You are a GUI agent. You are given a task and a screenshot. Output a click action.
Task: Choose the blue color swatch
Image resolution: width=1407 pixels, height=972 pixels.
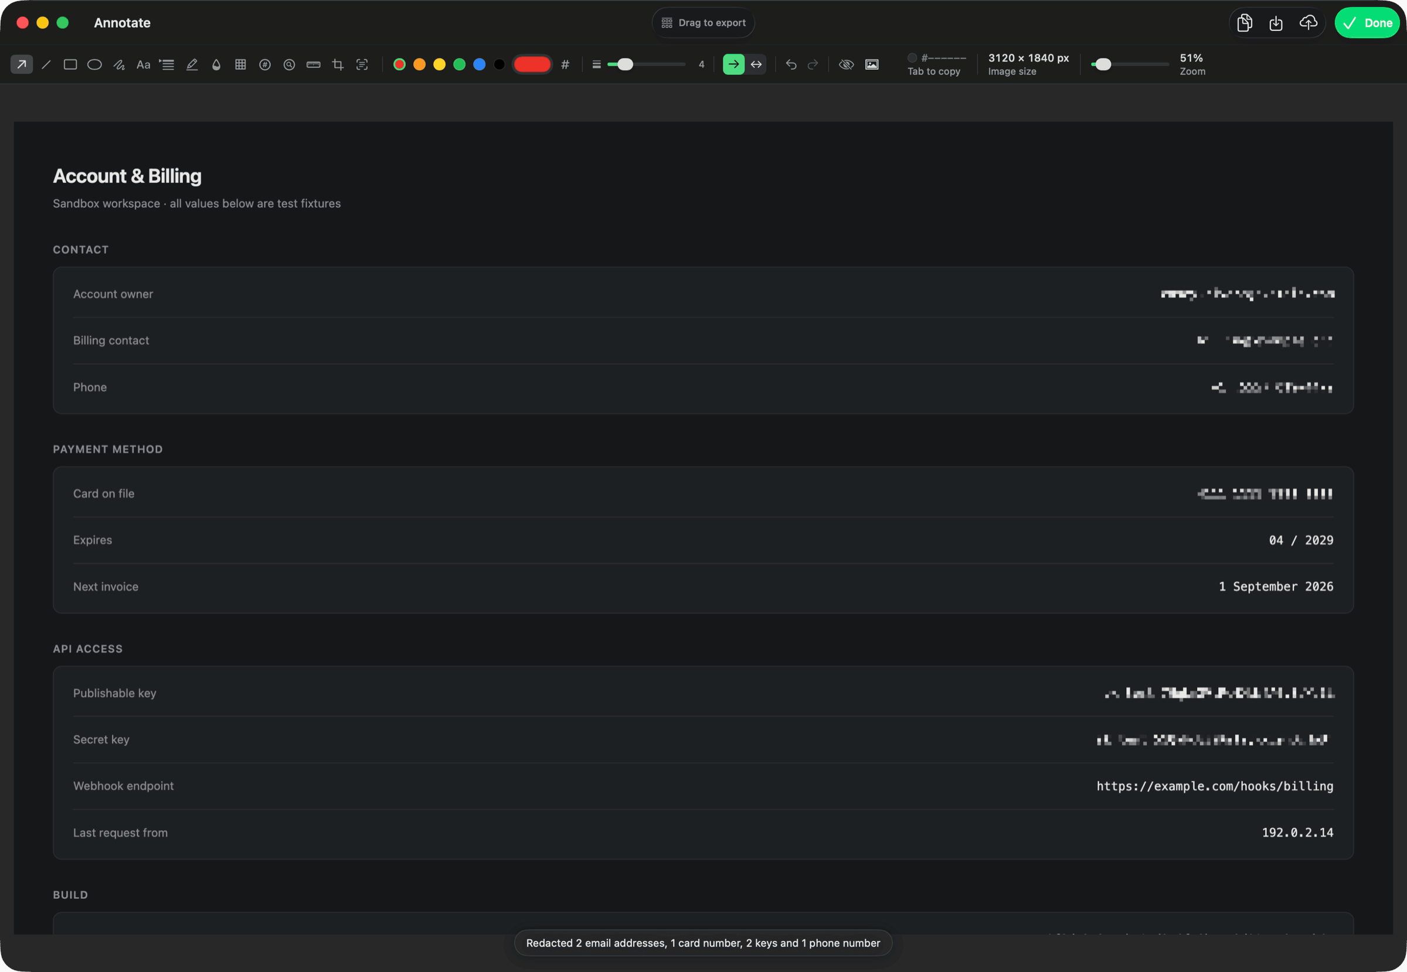(x=480, y=64)
